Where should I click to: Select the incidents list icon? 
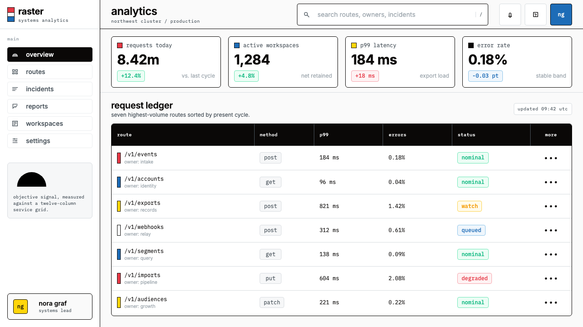[15, 89]
